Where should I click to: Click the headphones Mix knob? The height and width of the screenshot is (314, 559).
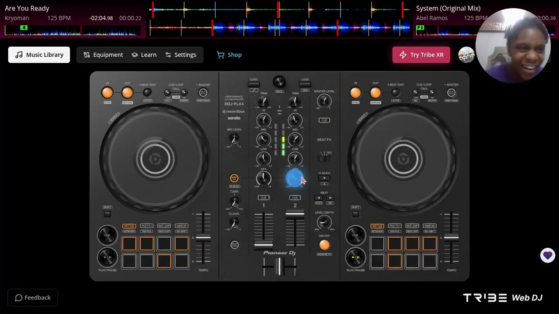click(x=235, y=201)
